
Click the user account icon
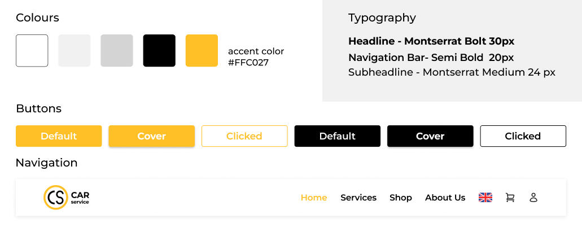pyautogui.click(x=533, y=198)
